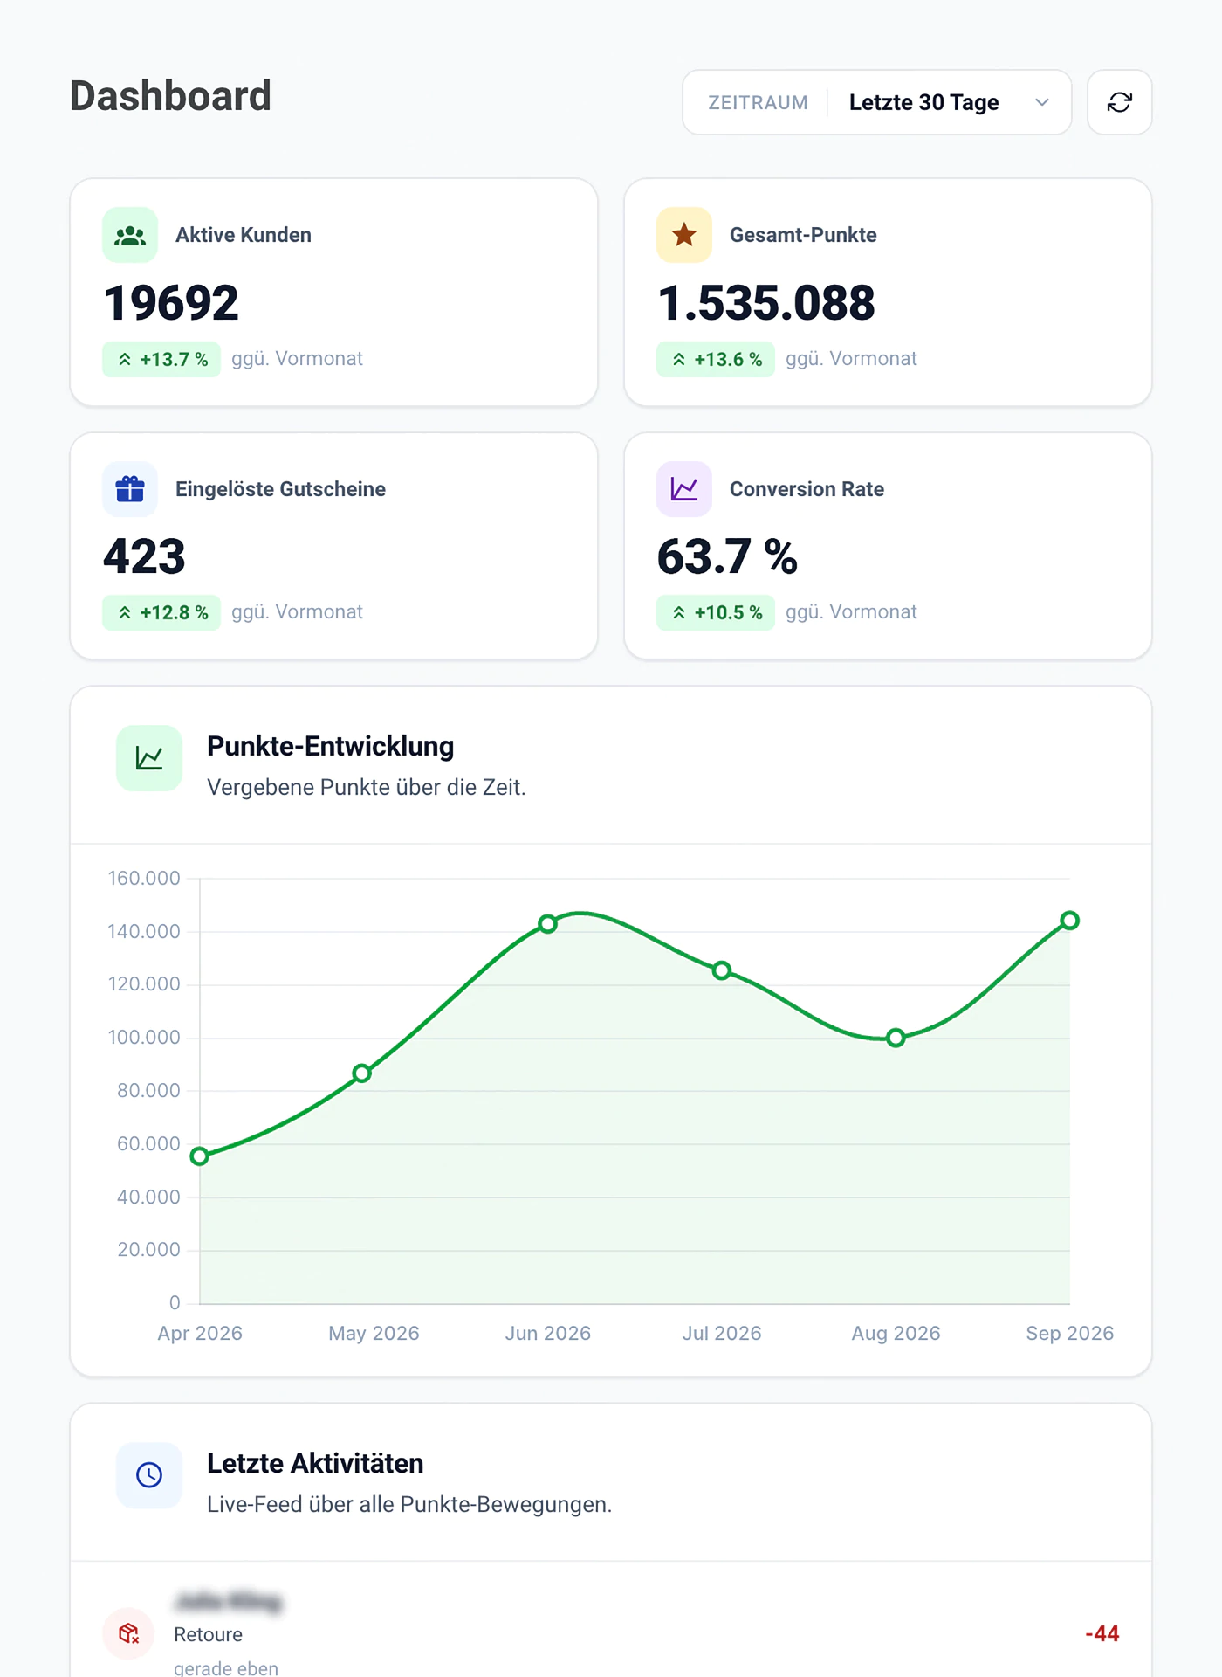
Task: Click the 1.535.088 total points value
Action: 766,303
